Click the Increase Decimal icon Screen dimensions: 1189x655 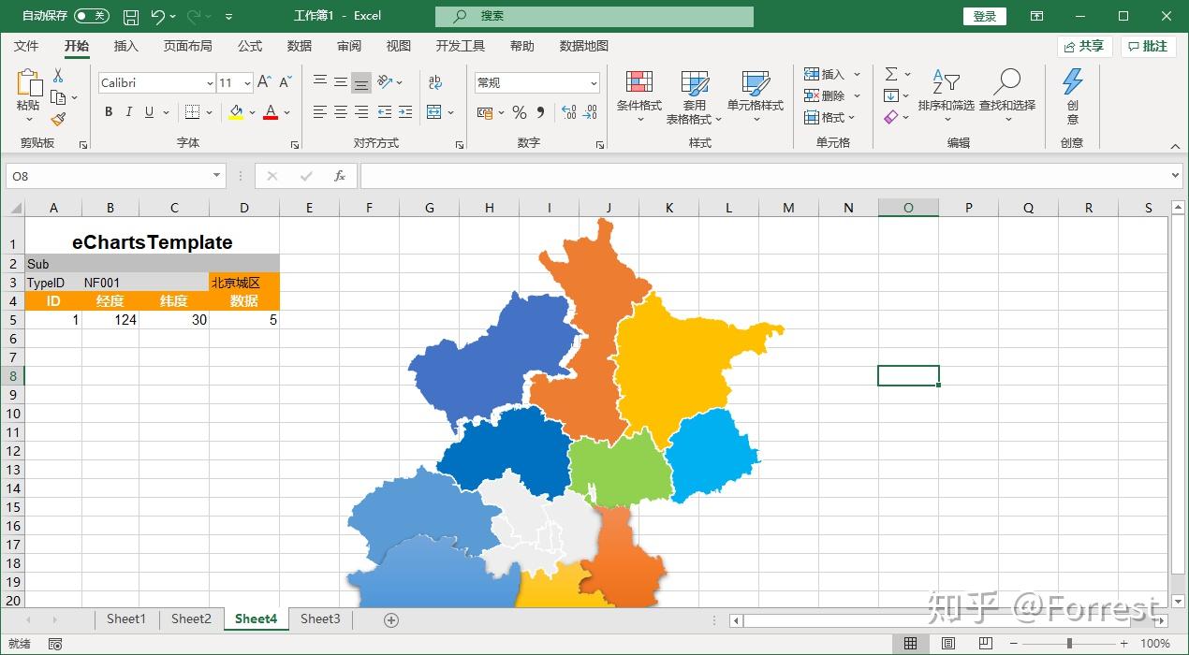(x=568, y=112)
